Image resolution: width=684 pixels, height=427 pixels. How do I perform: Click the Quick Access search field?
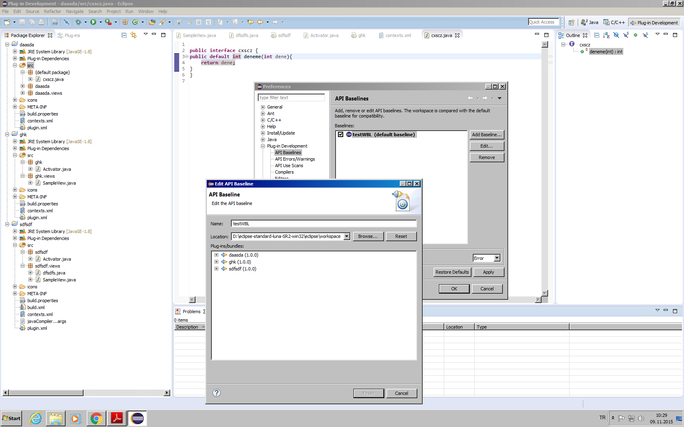(x=544, y=22)
